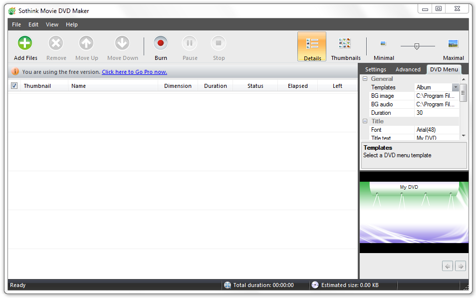Select the Templates property row label

(383, 87)
